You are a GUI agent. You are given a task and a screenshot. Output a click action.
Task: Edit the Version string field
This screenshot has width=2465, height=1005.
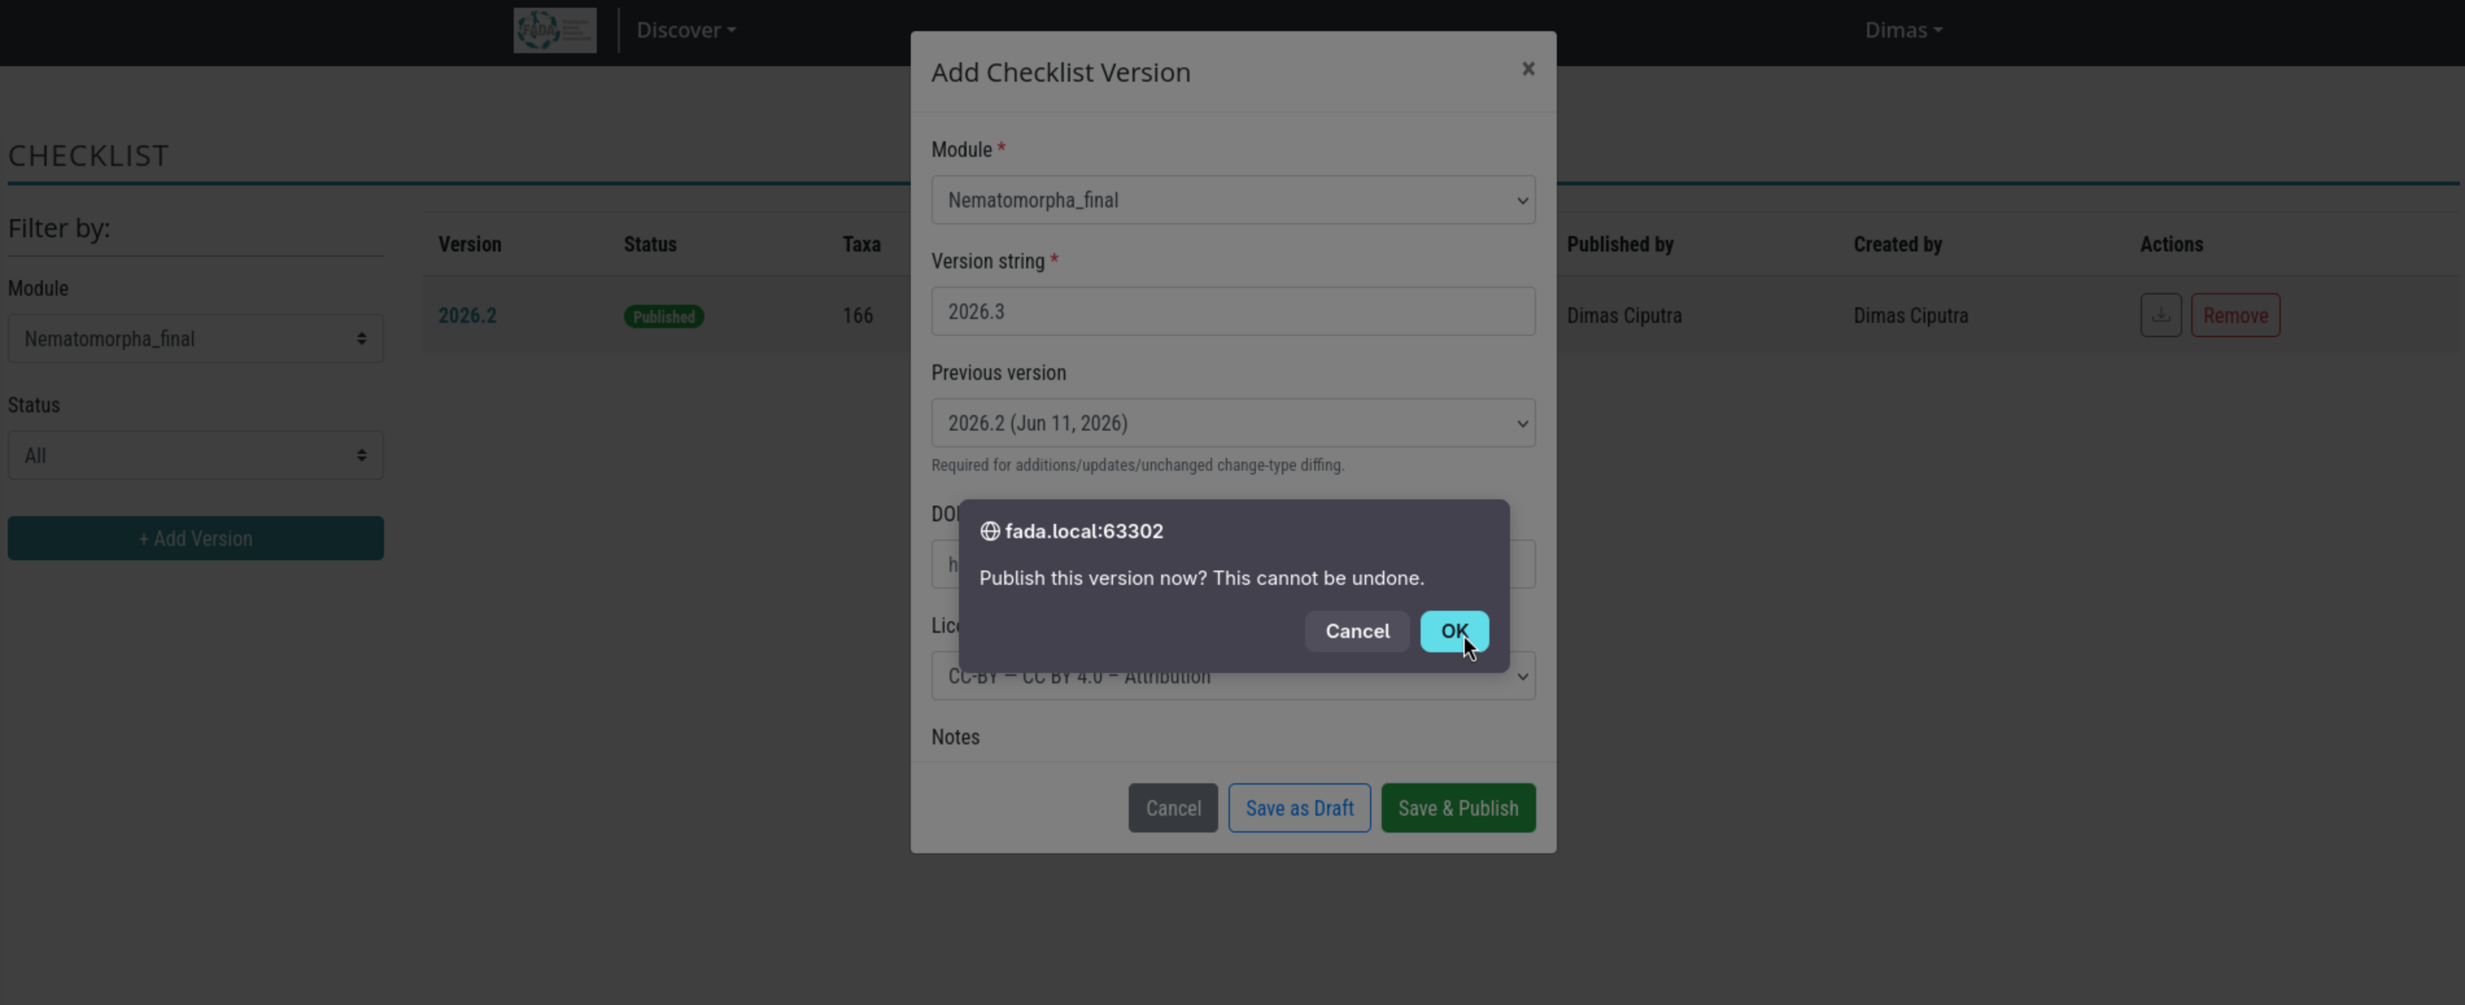pyautogui.click(x=1233, y=312)
